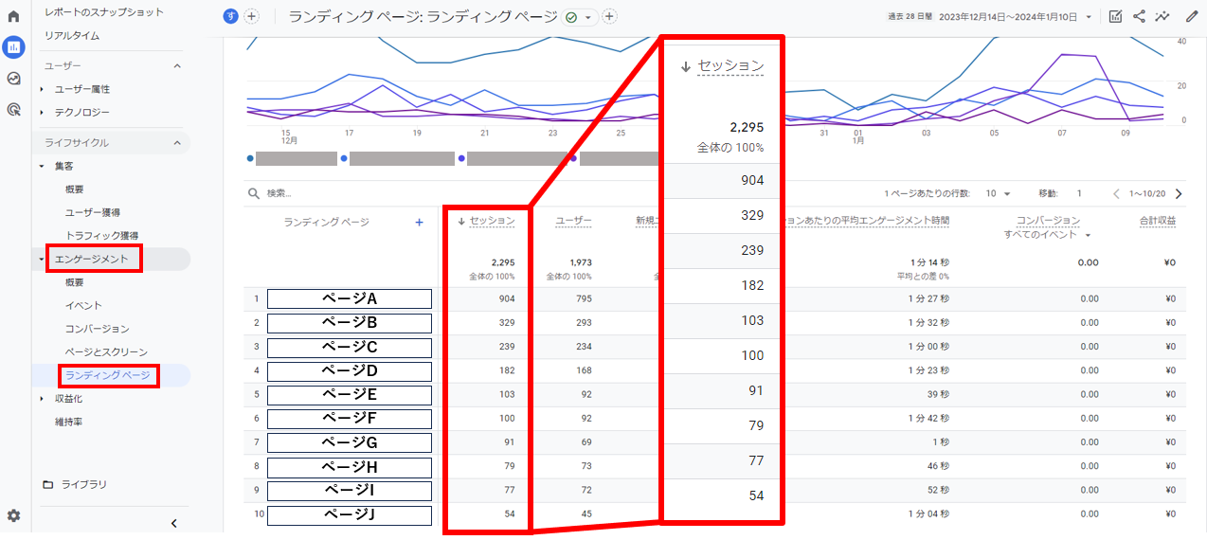1207x540 pixels.
Task: Open 維持率 report
Action: tap(68, 422)
